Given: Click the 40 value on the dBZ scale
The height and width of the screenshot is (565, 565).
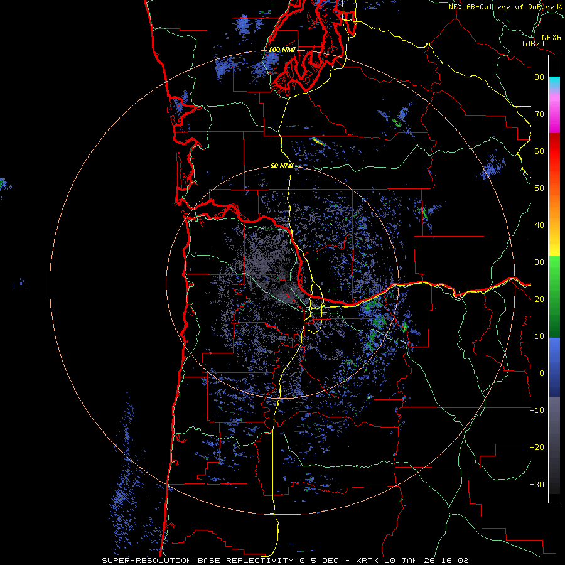Looking at the screenshot, I should coord(539,225).
